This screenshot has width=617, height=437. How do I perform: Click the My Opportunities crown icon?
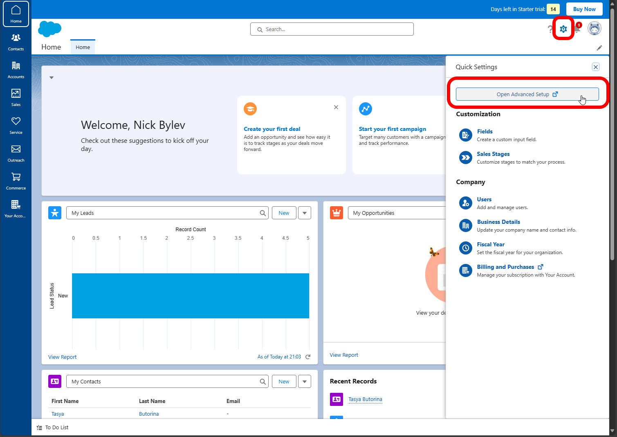pos(337,213)
